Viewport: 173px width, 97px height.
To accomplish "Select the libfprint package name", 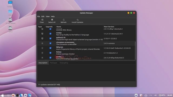I will point(59,47).
